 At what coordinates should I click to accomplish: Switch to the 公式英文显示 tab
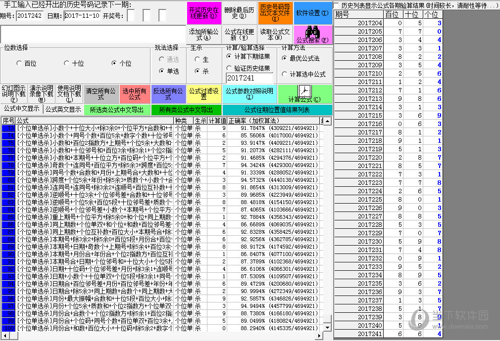pos(62,109)
